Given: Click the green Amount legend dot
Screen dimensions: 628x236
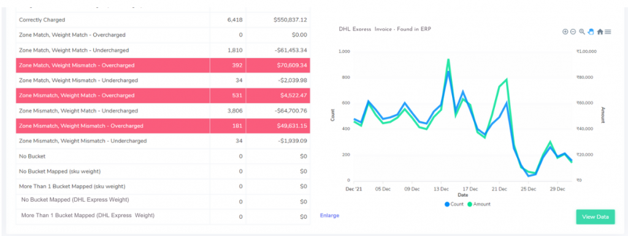Looking at the screenshot, I should pyautogui.click(x=470, y=204).
